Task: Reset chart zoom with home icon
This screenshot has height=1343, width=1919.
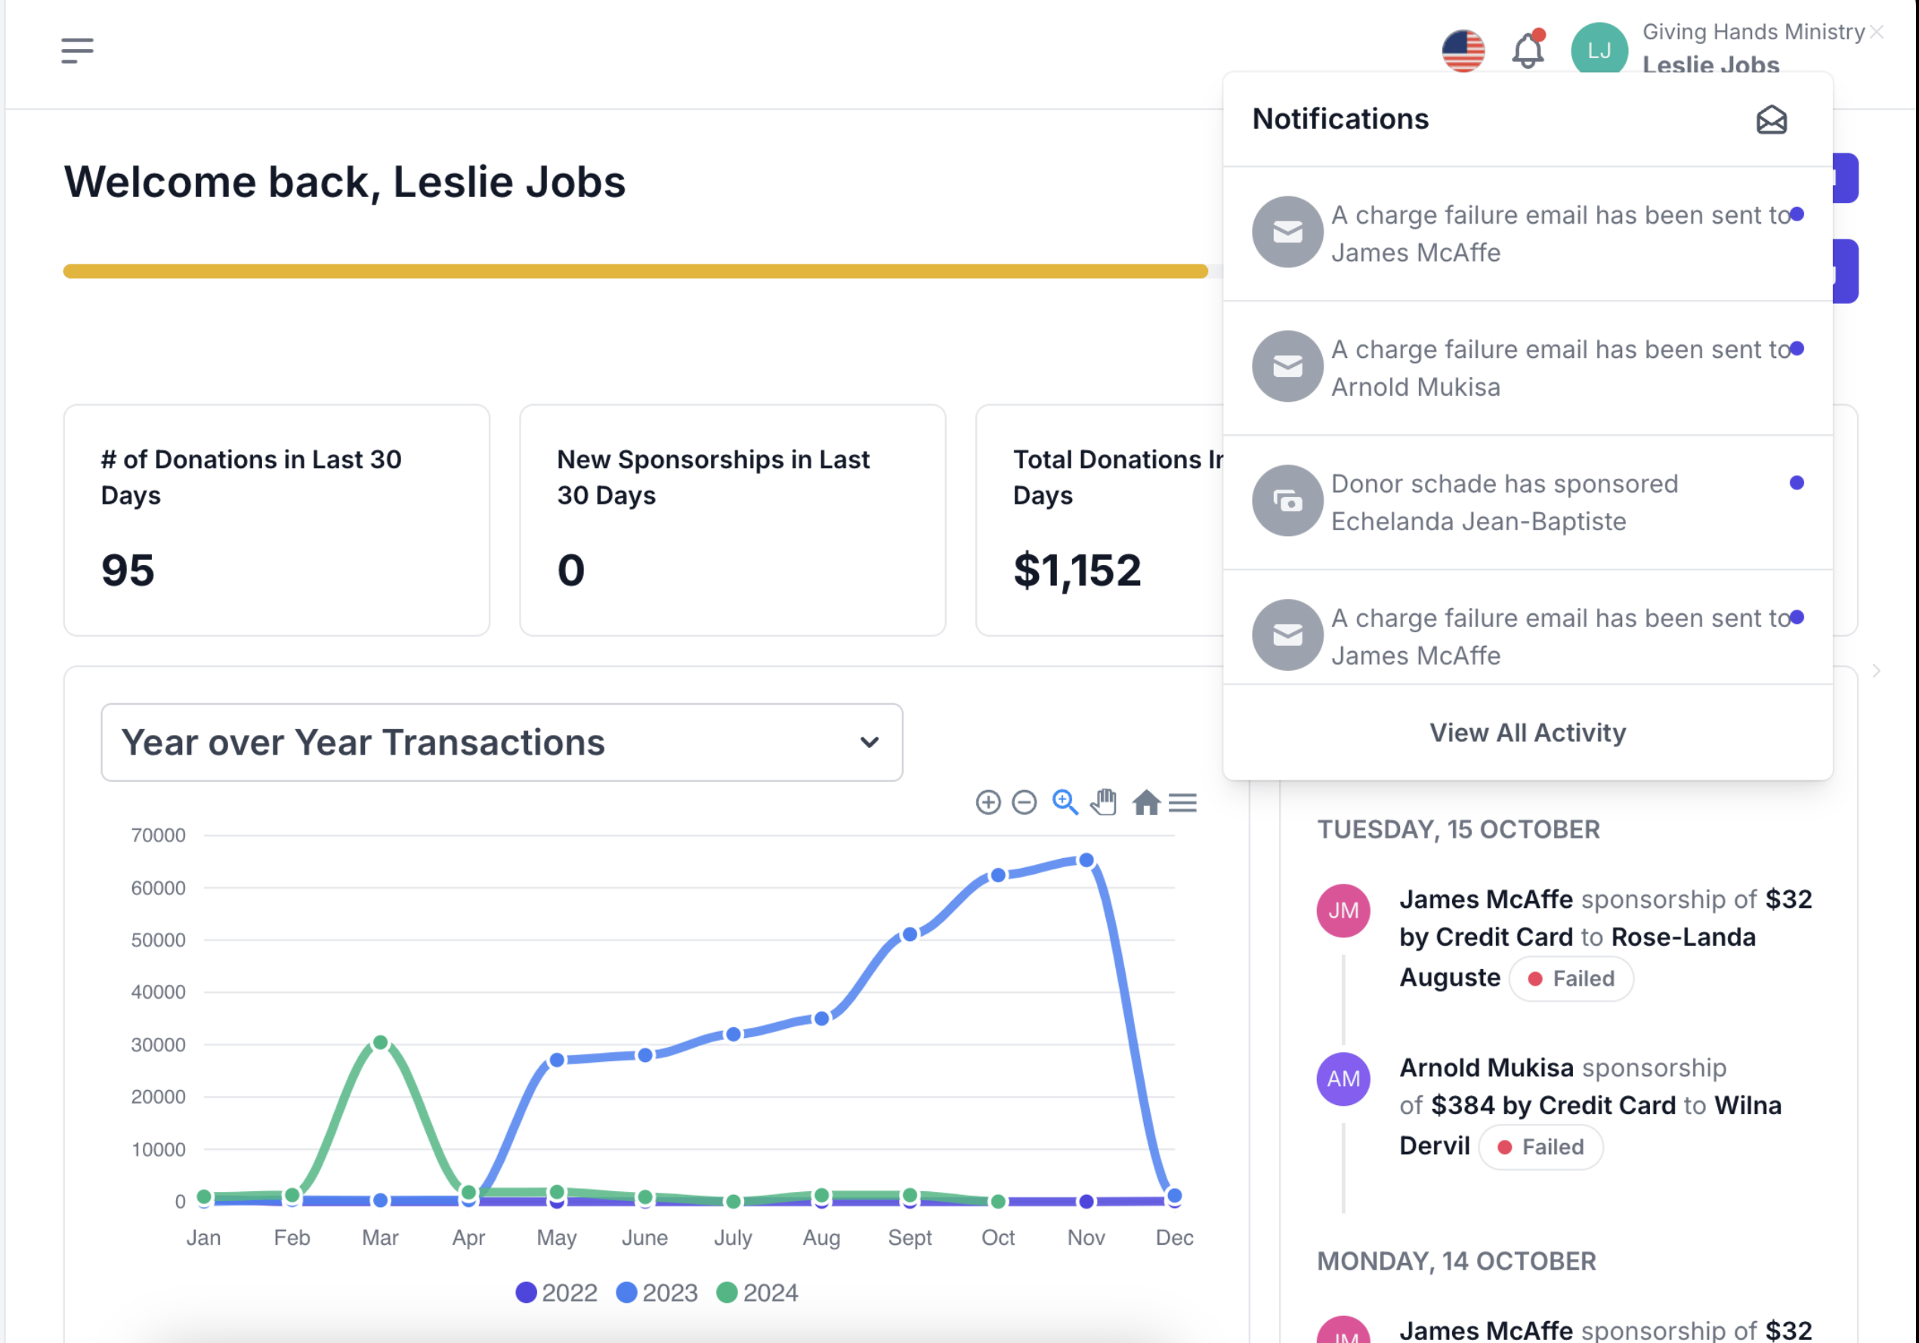Action: pos(1146,802)
